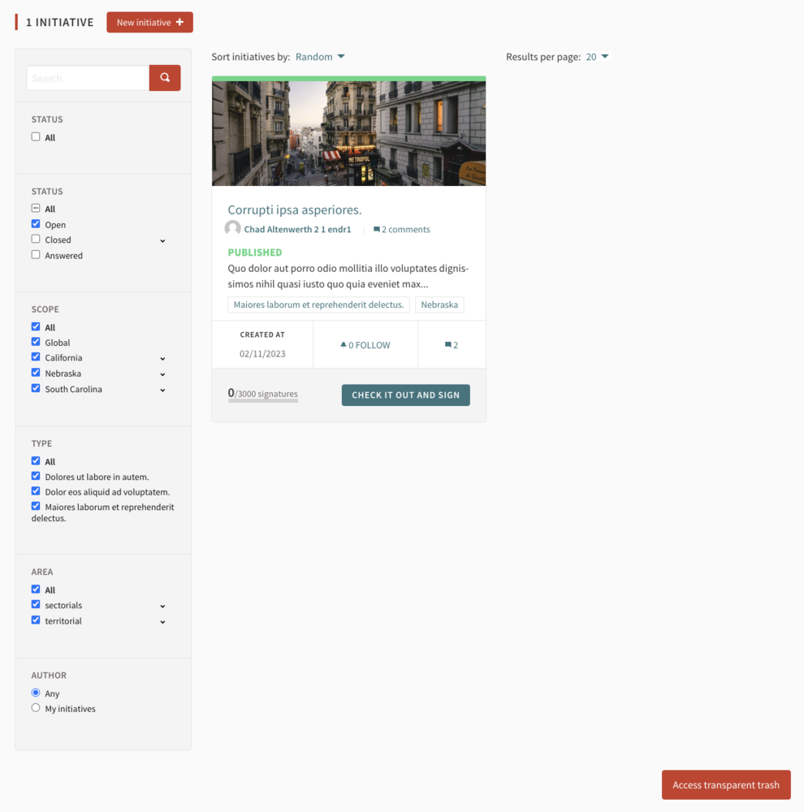The width and height of the screenshot is (804, 812).
Task: Click the magnifying glass search button
Action: 165,78
